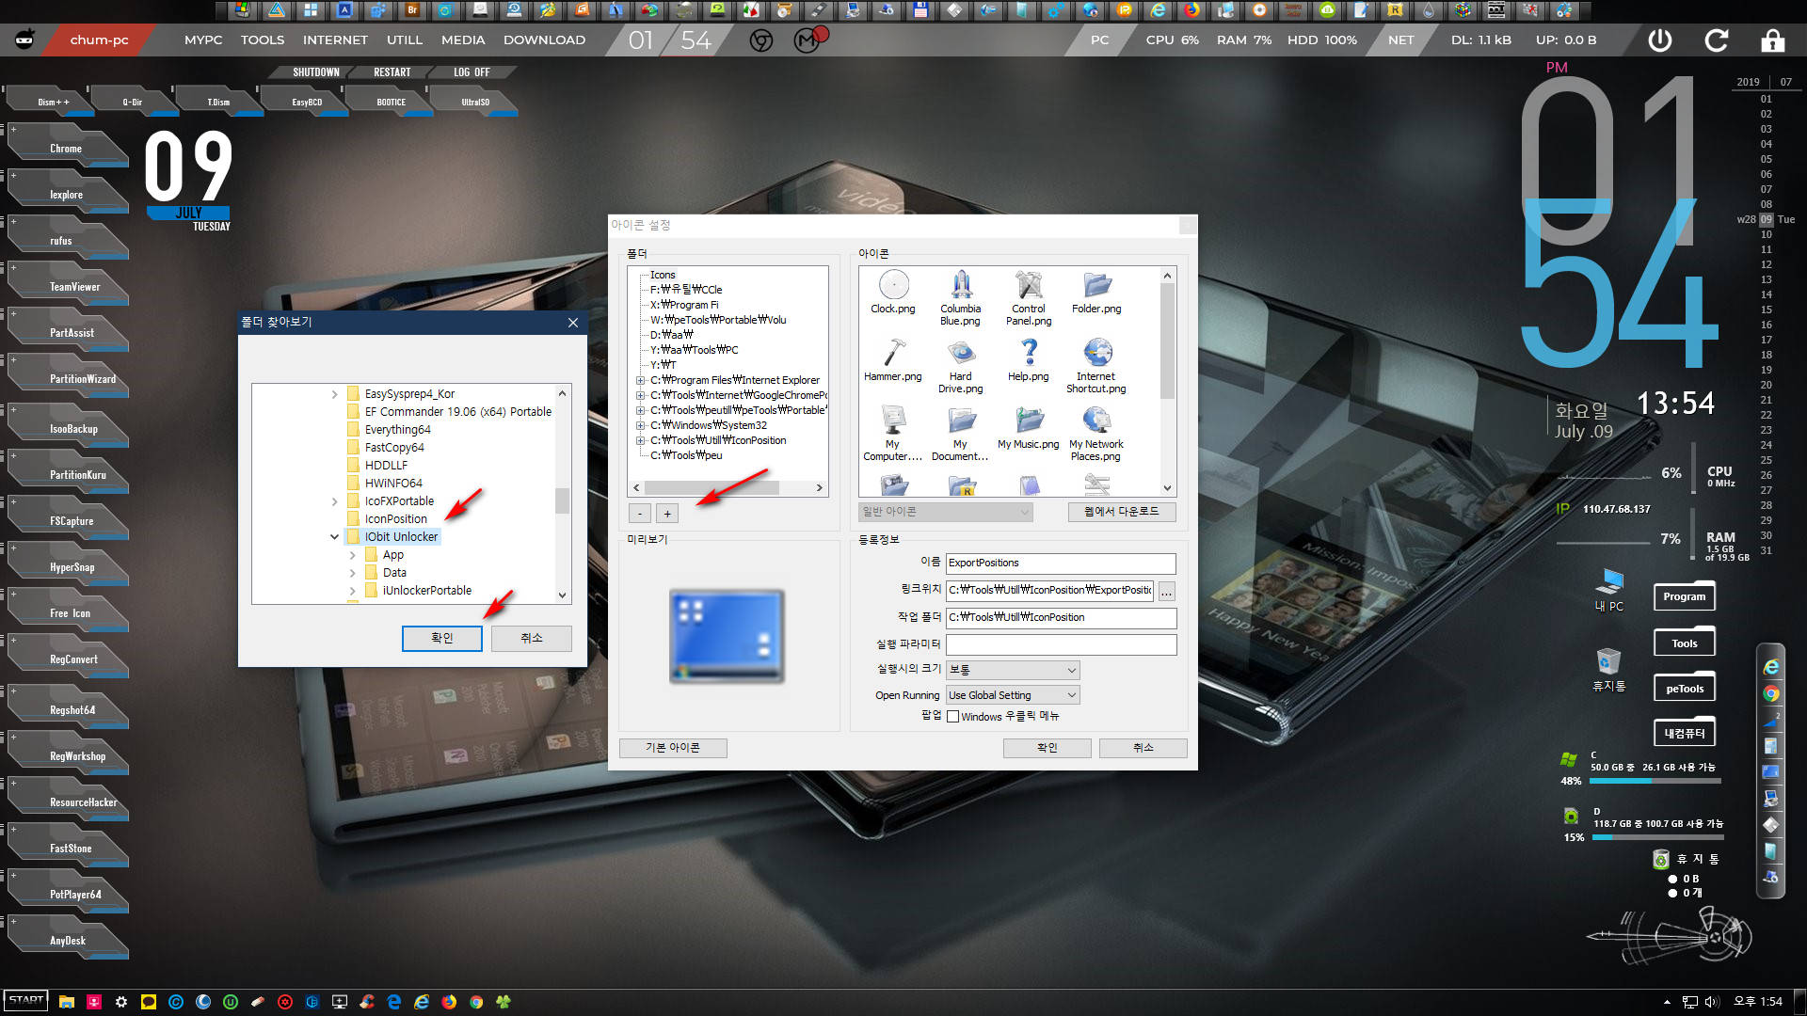
Task: Choose the My Music.png icon
Action: (1029, 427)
